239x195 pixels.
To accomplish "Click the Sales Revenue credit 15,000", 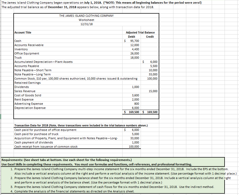I will pos(153,91).
